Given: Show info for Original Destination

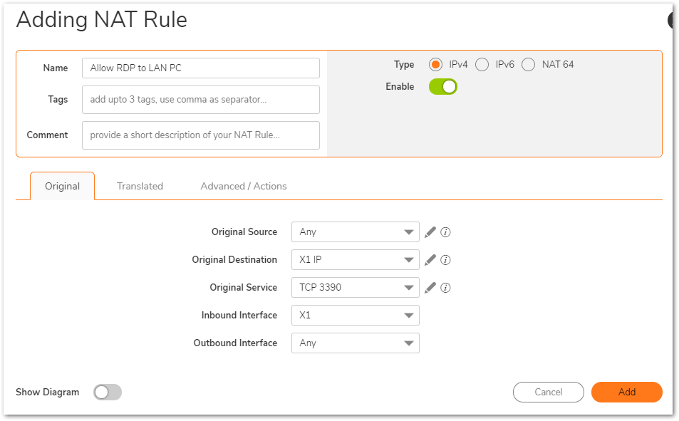Looking at the screenshot, I should click(446, 260).
